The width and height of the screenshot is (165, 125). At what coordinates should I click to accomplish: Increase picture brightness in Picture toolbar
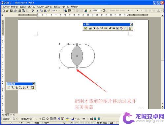pos(102,28)
